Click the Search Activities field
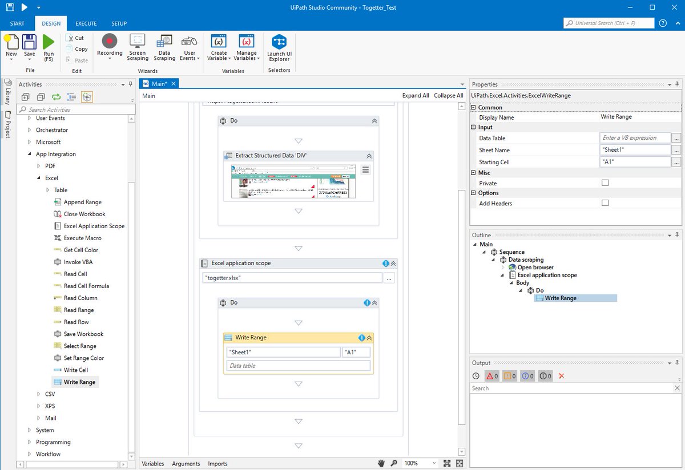 [x=75, y=110]
